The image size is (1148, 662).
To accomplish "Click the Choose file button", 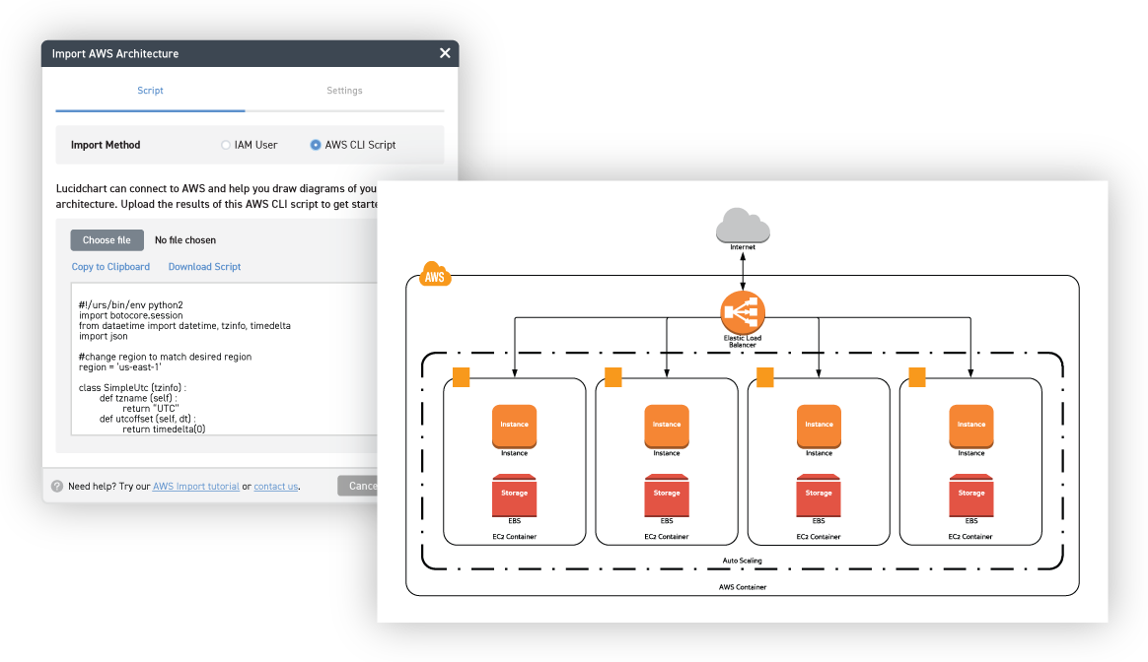I will click(x=107, y=240).
